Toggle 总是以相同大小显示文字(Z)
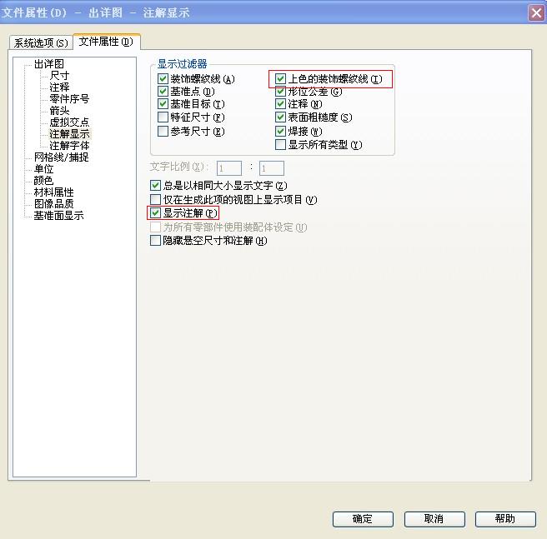This screenshot has width=547, height=539. coord(155,185)
